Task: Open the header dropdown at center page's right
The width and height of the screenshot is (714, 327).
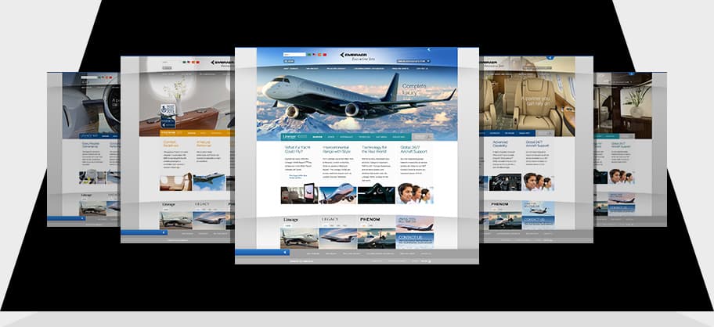Action: (x=413, y=61)
